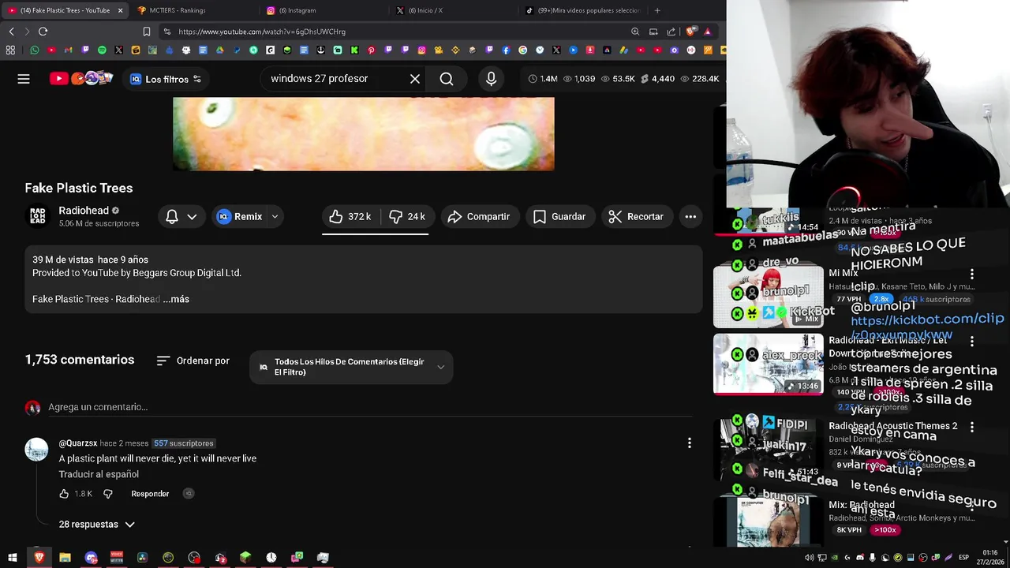Open "Ordenar por" comment sorting
The image size is (1010, 568).
pyautogui.click(x=193, y=361)
